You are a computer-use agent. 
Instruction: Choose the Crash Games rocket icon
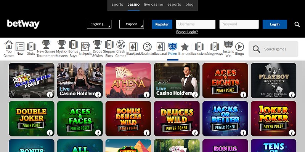point(120,44)
